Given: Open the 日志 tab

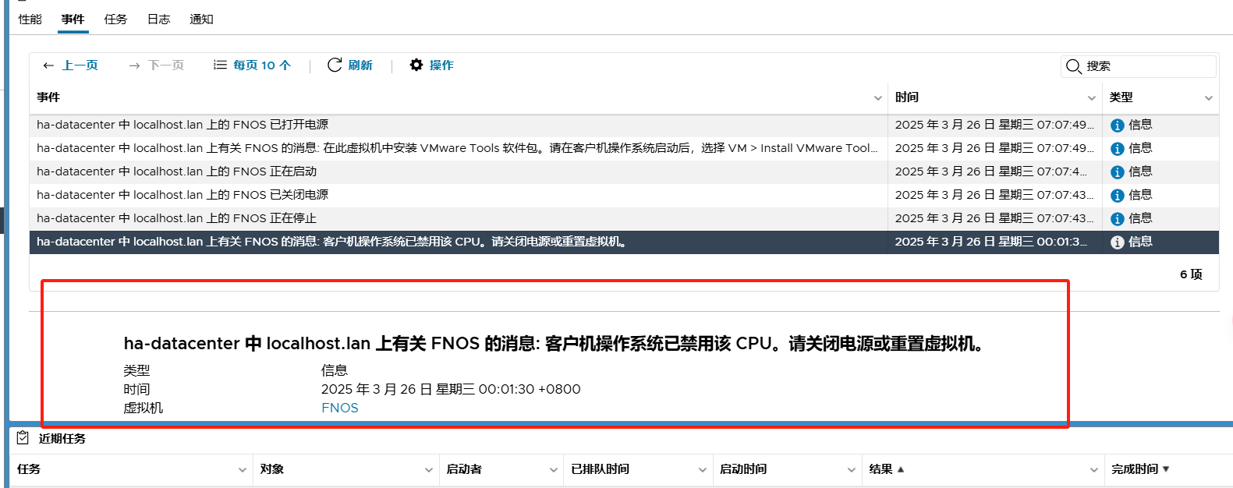Looking at the screenshot, I should (x=158, y=19).
